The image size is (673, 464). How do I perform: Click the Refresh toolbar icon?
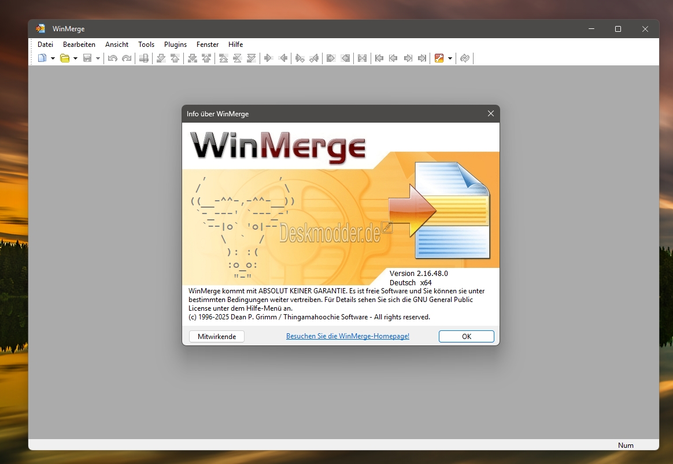tap(465, 58)
